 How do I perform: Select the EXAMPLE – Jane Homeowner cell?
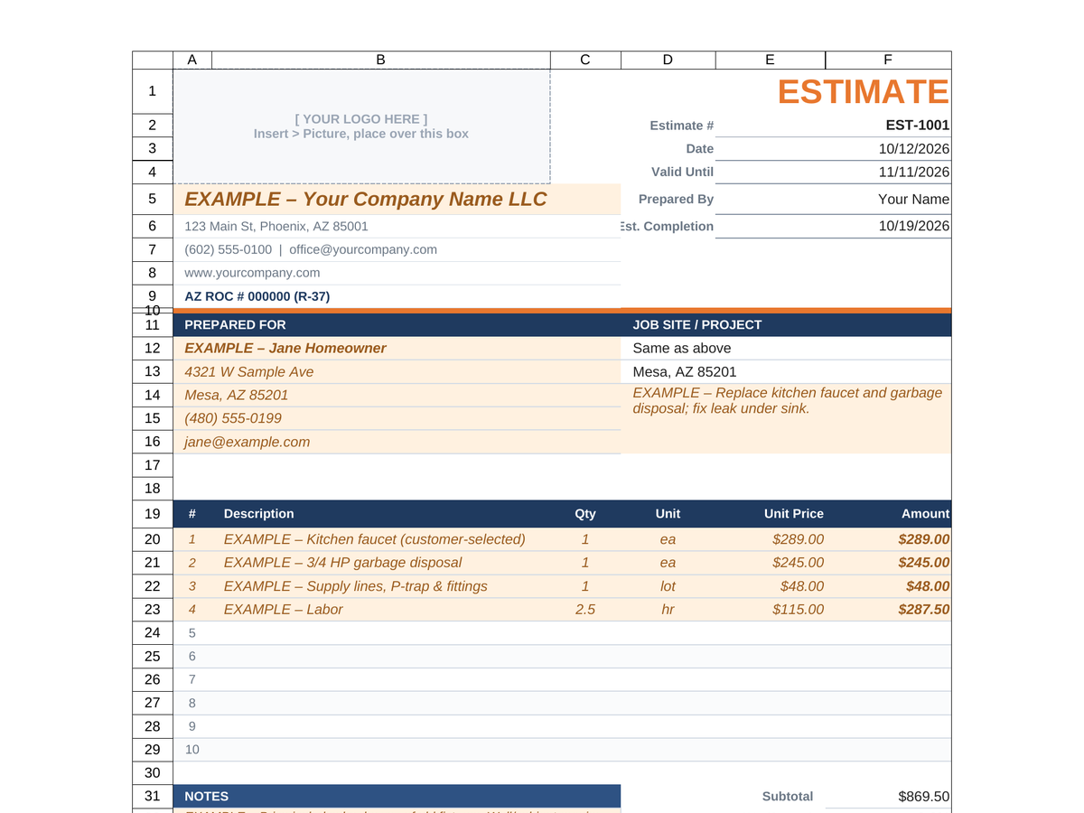point(397,349)
